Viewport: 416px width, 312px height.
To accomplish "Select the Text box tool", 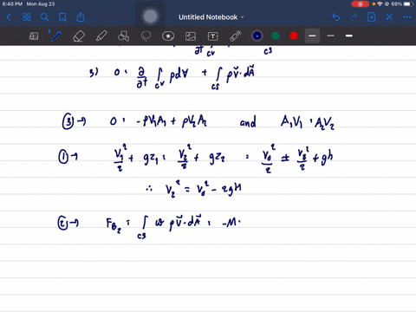I will [213, 36].
